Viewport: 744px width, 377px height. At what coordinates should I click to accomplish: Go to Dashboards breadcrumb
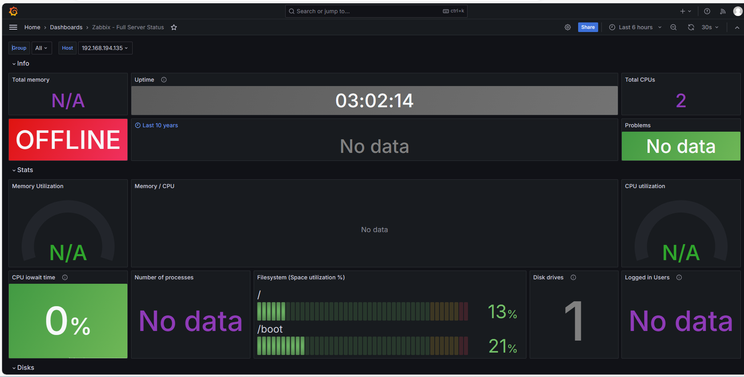[66, 27]
